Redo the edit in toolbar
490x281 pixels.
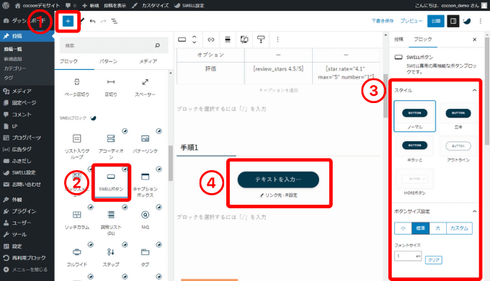[x=104, y=21]
